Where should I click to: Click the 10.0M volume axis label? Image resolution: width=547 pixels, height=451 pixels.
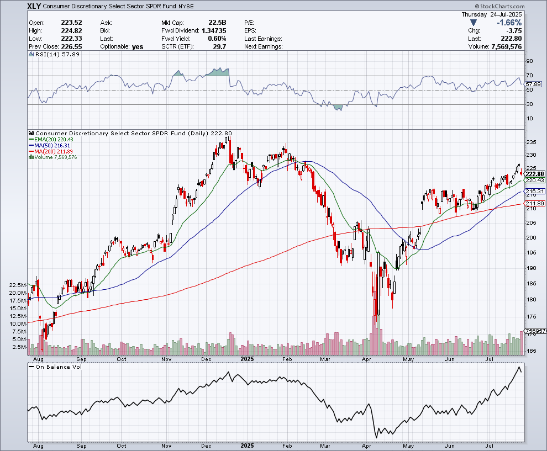pyautogui.click(x=18, y=324)
